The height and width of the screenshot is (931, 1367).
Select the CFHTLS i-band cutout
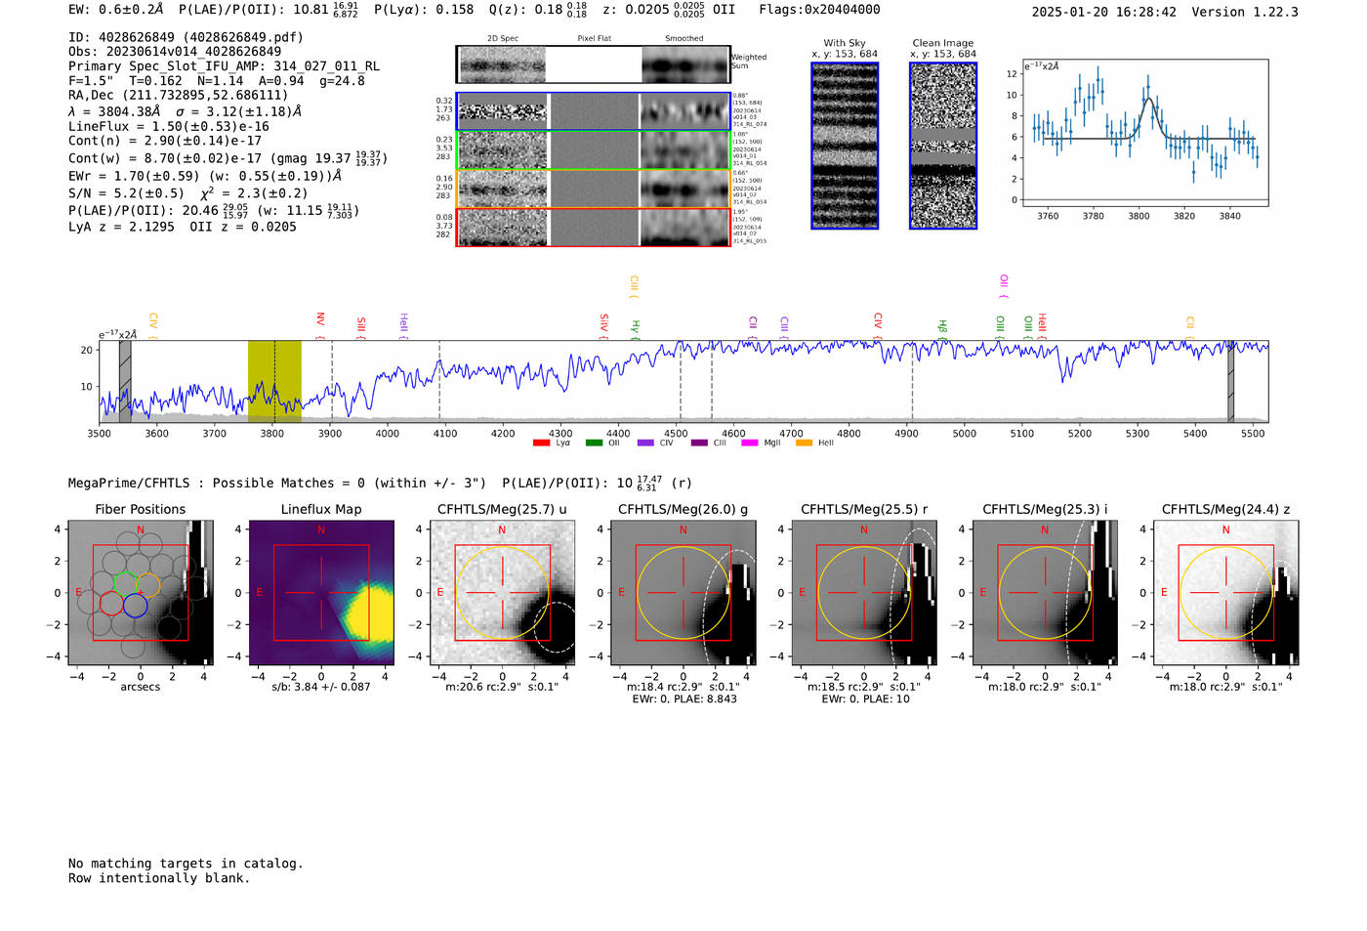[x=1045, y=593]
